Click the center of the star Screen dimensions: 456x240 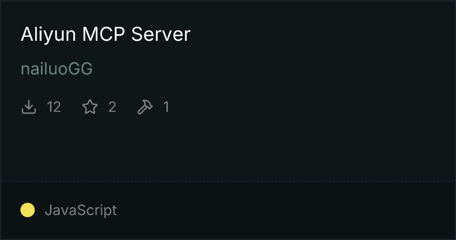(90, 107)
